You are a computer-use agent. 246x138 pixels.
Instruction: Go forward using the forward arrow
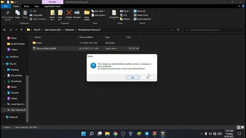(11, 30)
